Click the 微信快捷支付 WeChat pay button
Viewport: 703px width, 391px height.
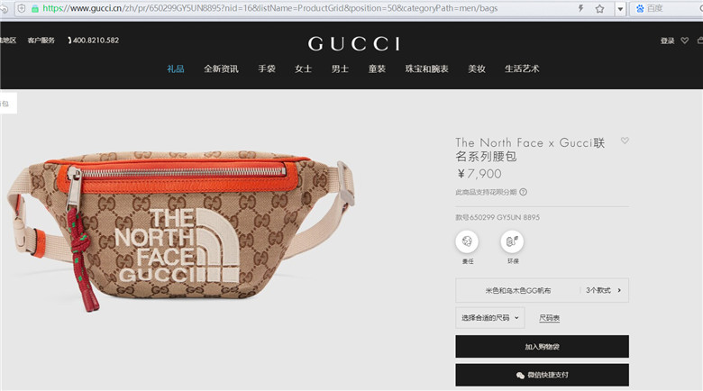542,375
